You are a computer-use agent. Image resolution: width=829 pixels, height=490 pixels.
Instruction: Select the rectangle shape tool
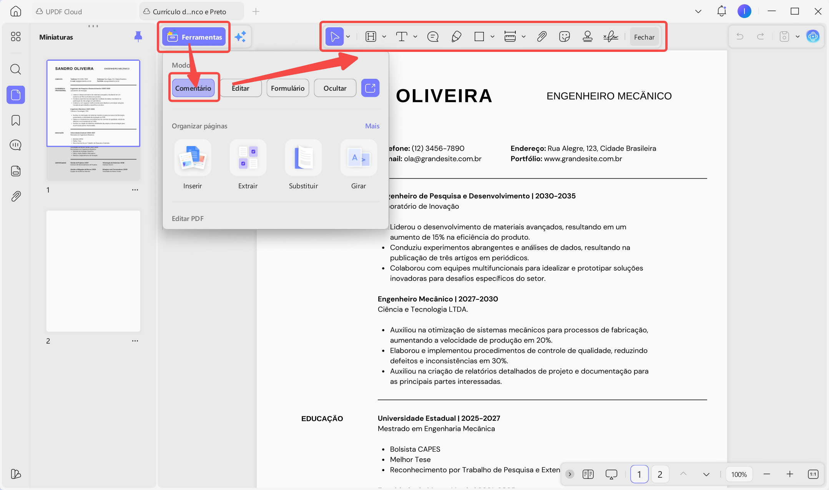coord(479,37)
